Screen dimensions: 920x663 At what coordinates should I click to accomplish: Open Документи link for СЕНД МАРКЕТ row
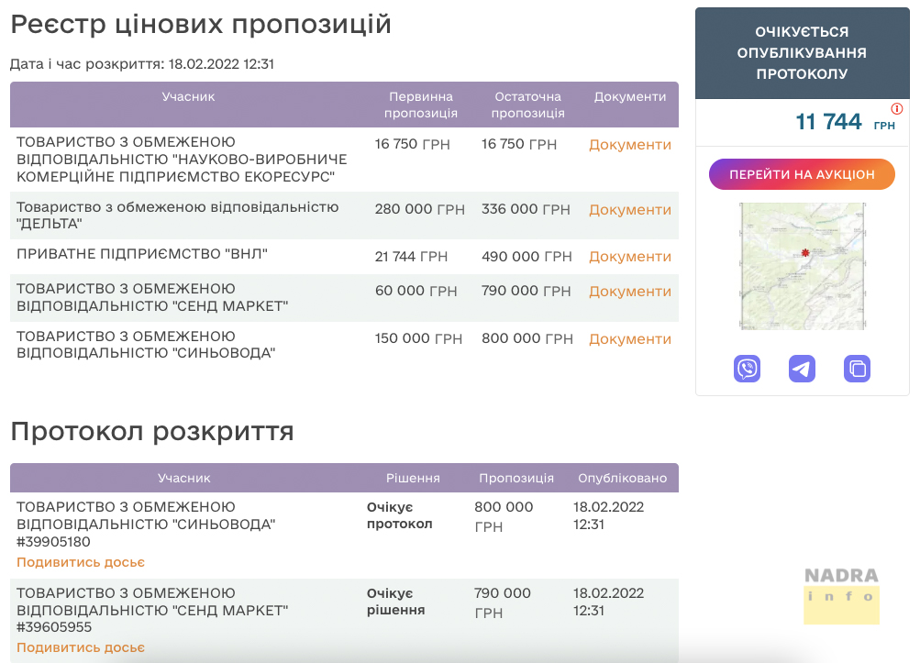(629, 292)
